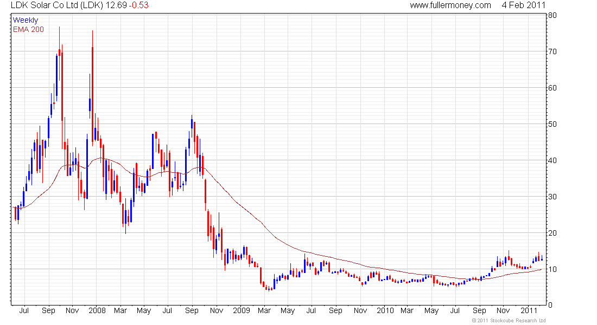Click the LDK Solar Co Ltd (LDK) title
This screenshot has height=325, width=597.
[x=57, y=5]
